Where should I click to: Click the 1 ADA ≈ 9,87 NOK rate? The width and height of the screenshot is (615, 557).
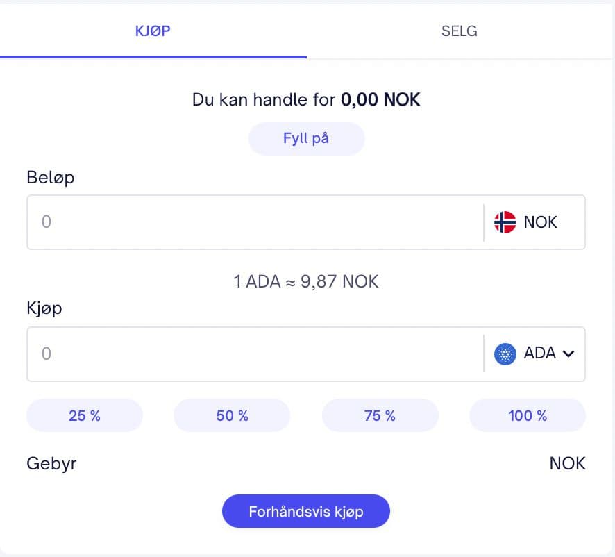[x=306, y=282]
